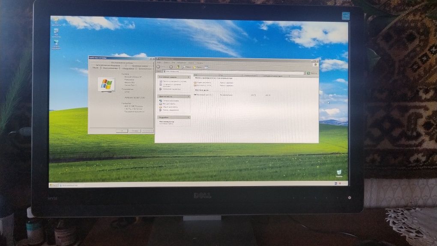Click Change a setting task link
The height and width of the screenshot is (246, 437).
[x=170, y=89]
